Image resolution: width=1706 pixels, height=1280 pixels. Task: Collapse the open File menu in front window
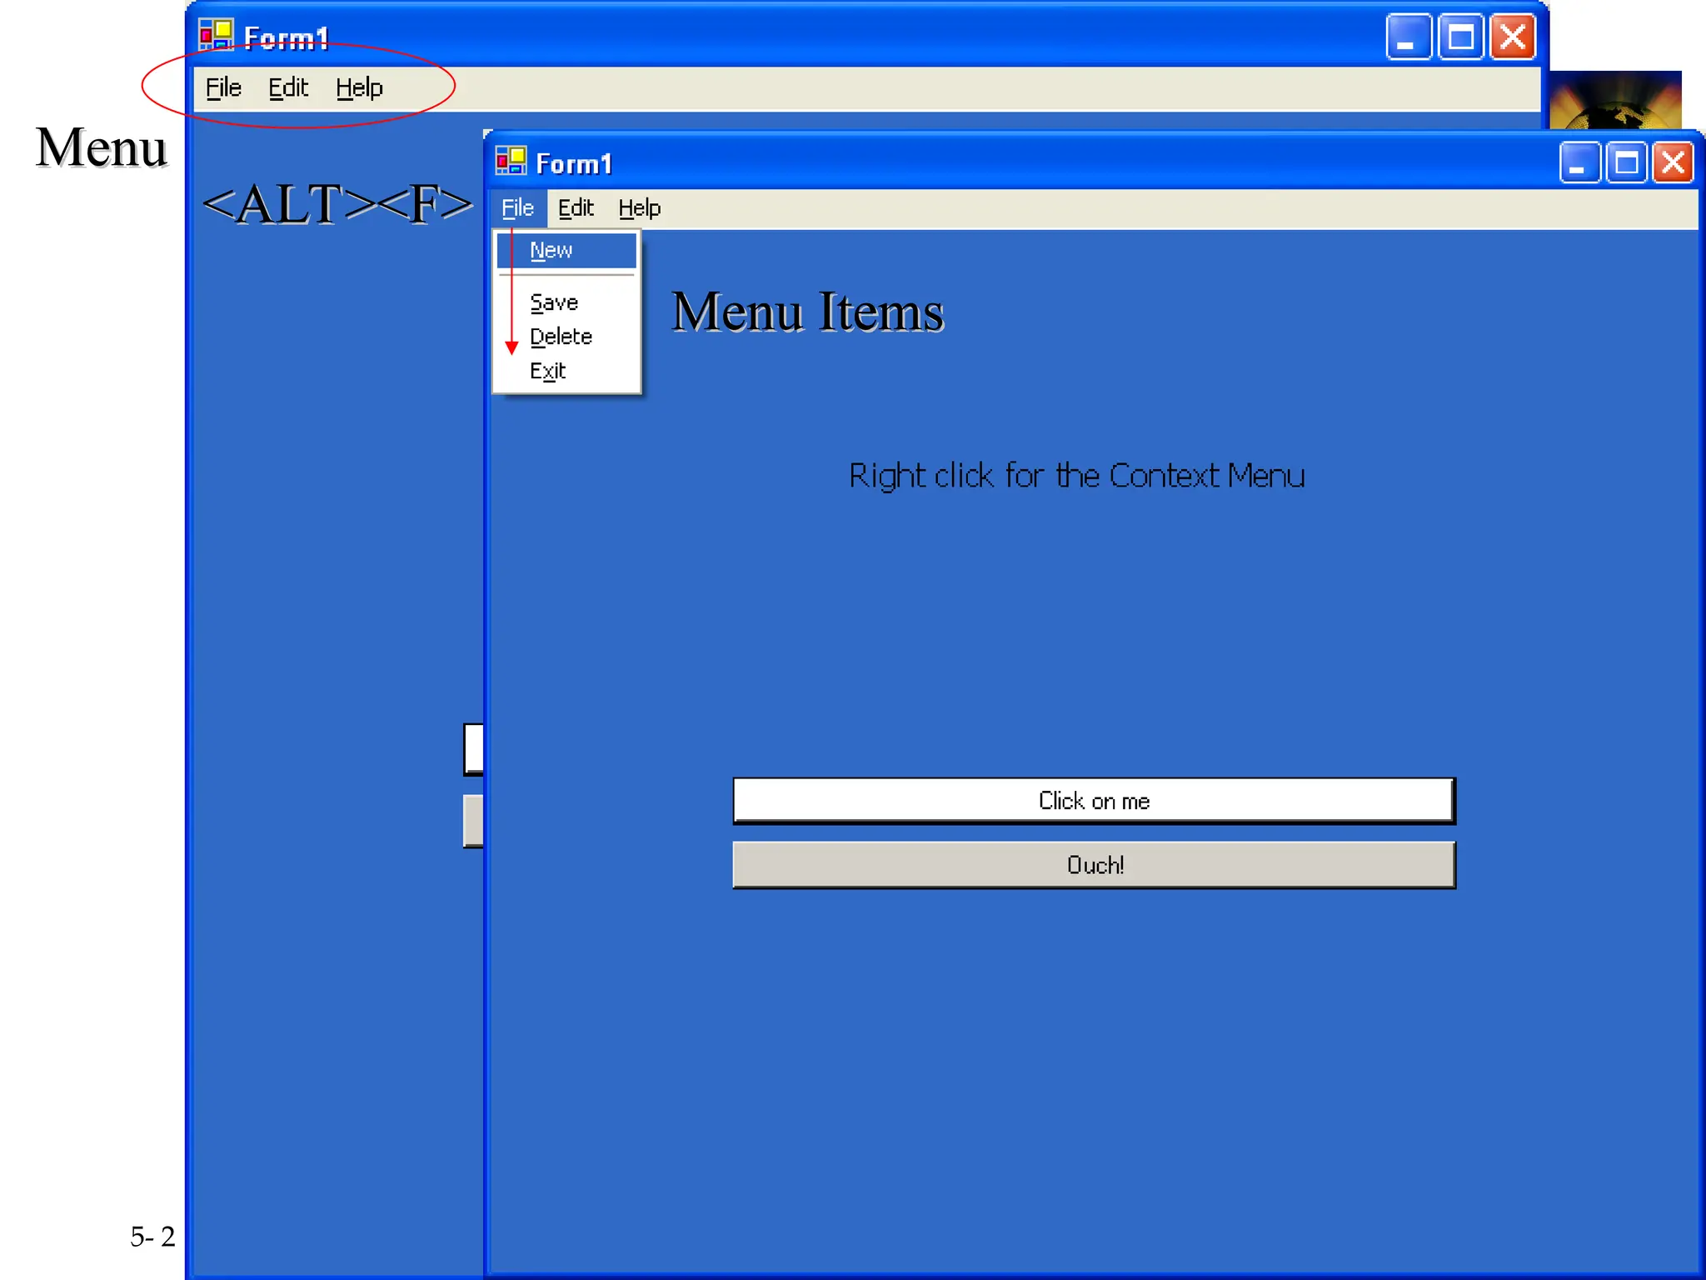coord(517,208)
